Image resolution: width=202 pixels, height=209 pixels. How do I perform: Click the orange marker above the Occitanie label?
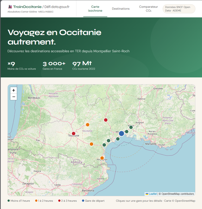coord(88,125)
